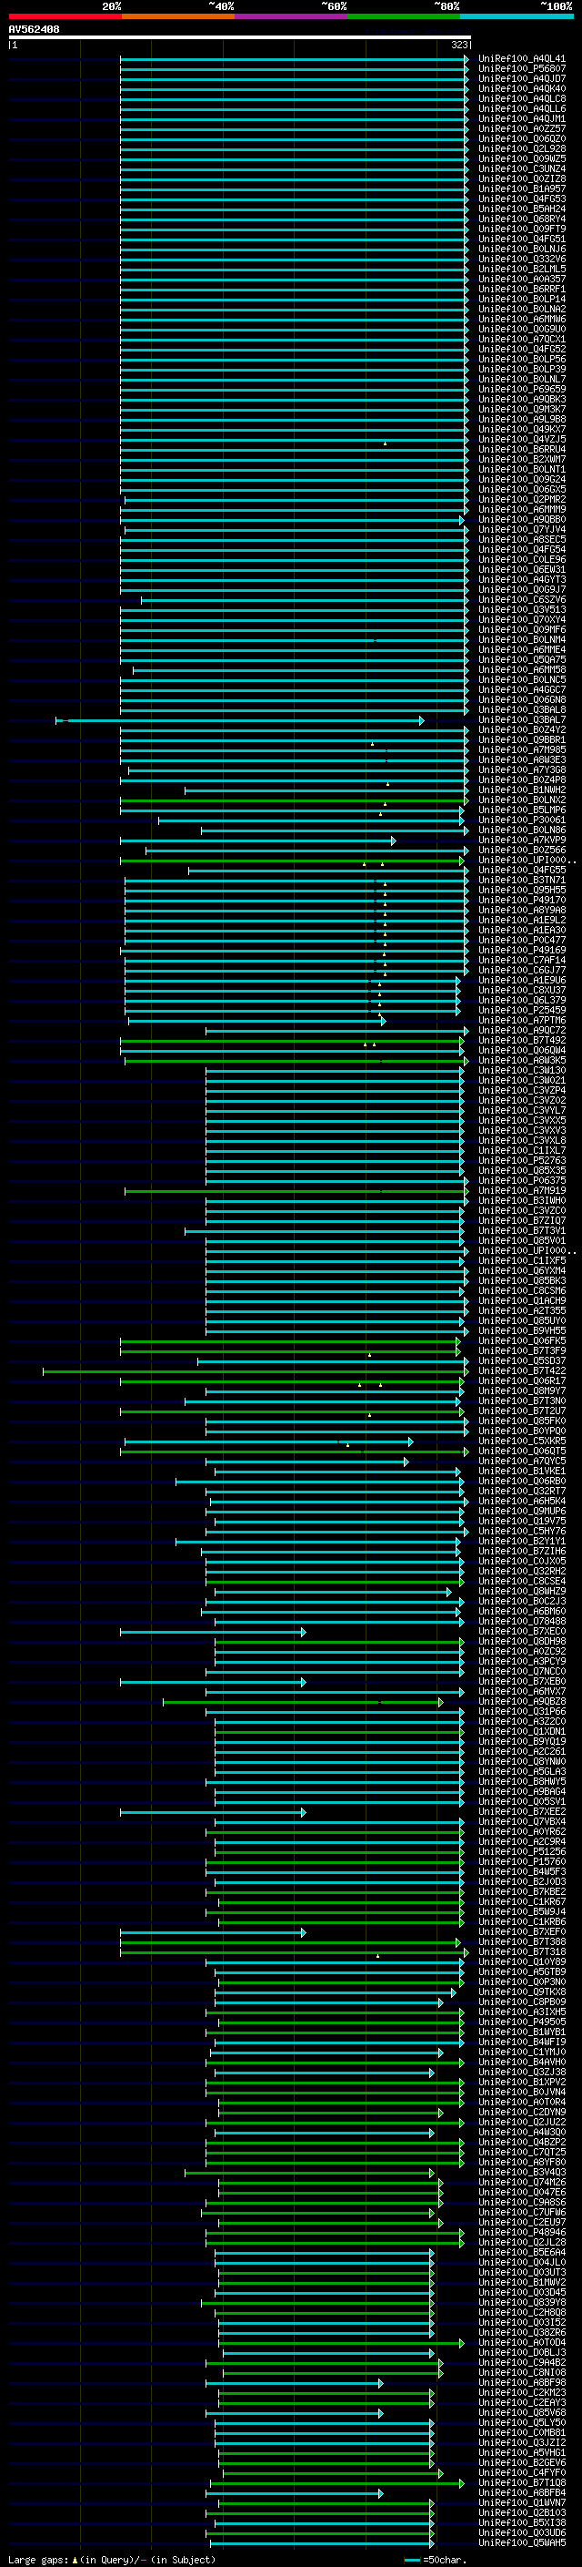Open the UniRef100_Q3BAL7 entry
Viewport: 582px width, 2567px height.
coord(522,719)
